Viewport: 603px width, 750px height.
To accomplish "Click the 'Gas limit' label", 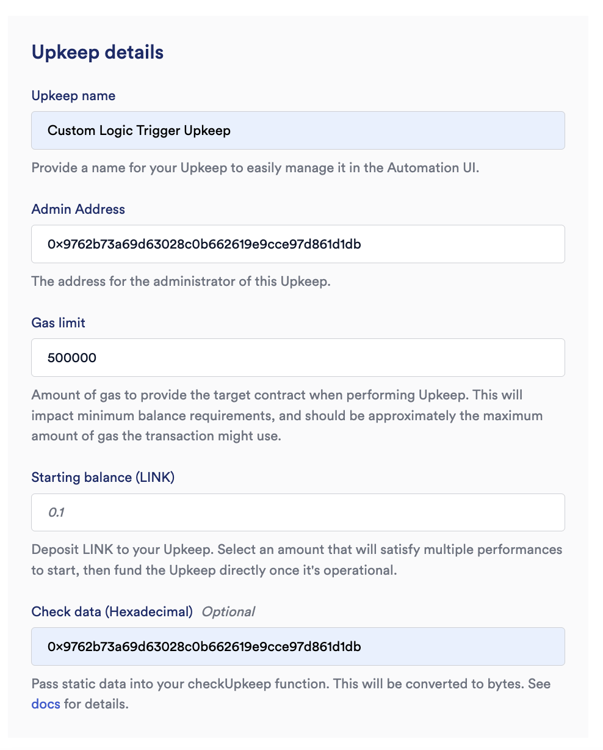I will [x=59, y=322].
